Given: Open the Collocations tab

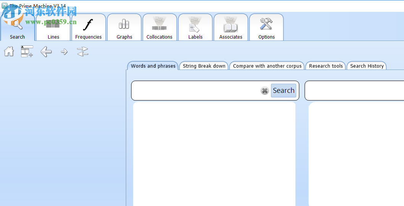Looking at the screenshot, I should pos(159,27).
